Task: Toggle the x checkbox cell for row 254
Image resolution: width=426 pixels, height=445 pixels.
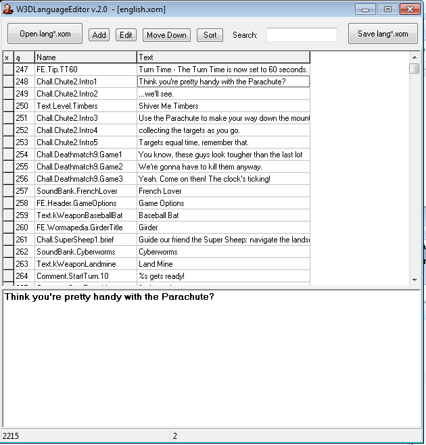Action: pos(8,155)
